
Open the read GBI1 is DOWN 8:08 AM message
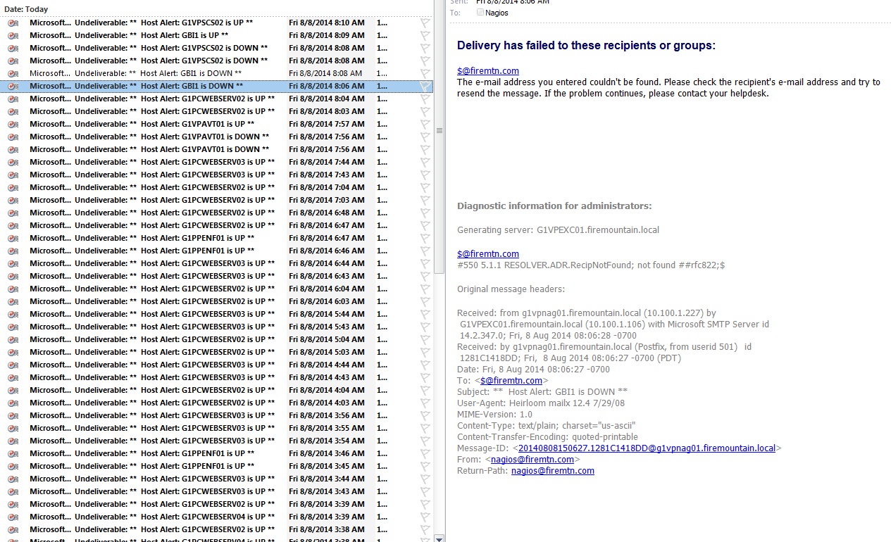click(190, 74)
